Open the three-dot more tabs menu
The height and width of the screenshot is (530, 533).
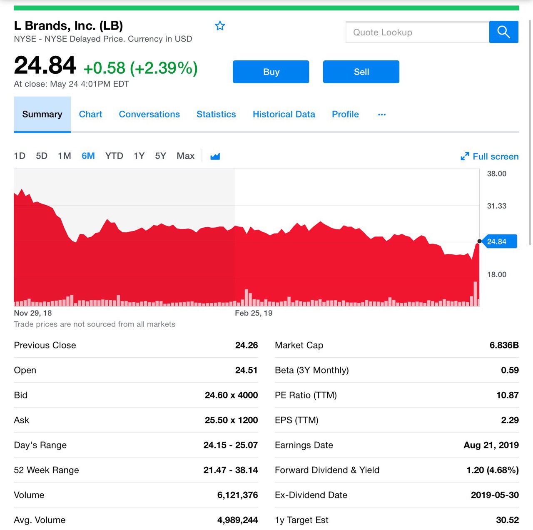coord(382,114)
